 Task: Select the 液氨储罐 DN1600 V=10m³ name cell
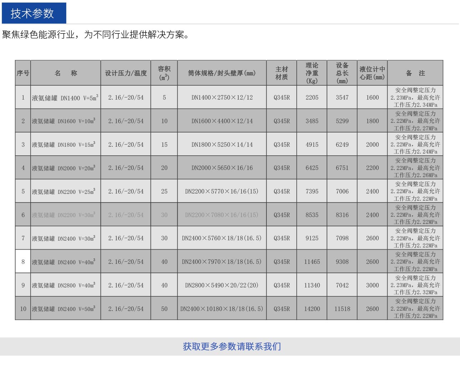click(x=64, y=121)
